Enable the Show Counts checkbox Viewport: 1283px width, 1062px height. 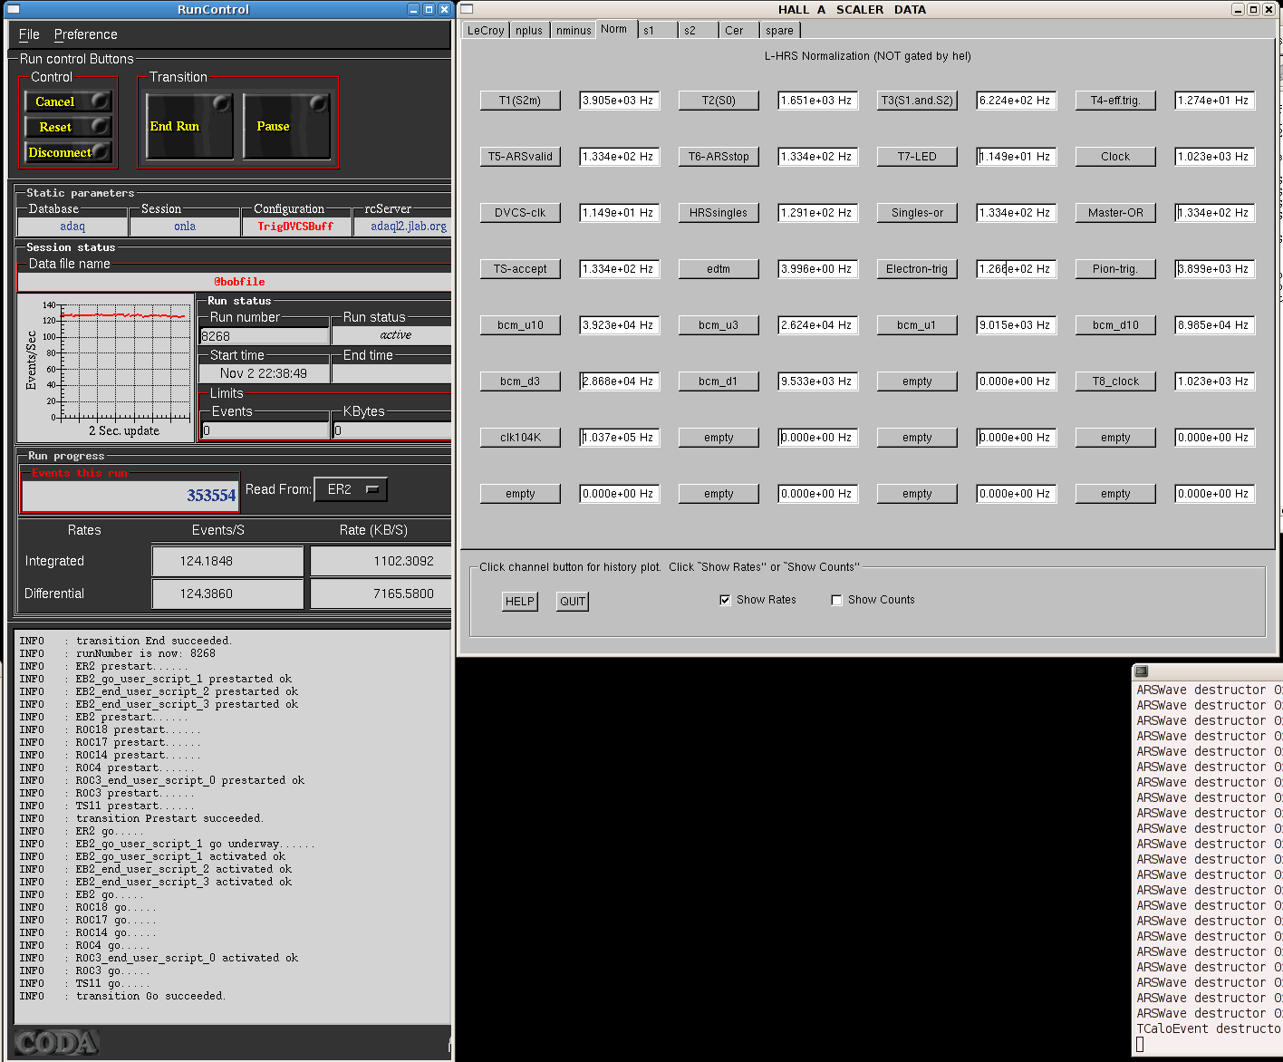tap(836, 600)
